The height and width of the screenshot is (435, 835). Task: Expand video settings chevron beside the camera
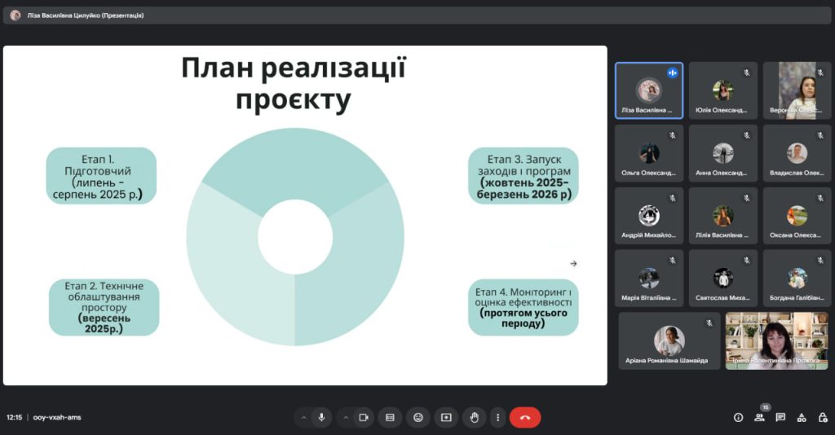click(x=346, y=417)
